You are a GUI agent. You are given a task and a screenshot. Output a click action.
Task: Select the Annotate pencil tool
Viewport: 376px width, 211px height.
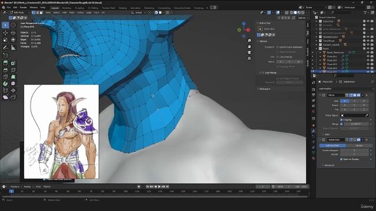click(5, 47)
